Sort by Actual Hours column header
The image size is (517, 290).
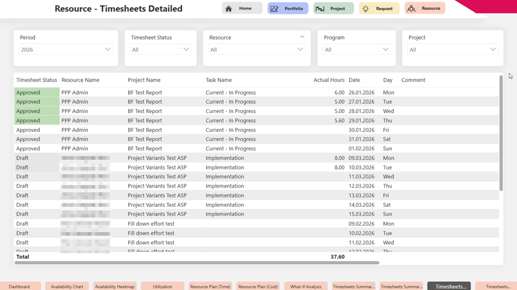point(329,80)
